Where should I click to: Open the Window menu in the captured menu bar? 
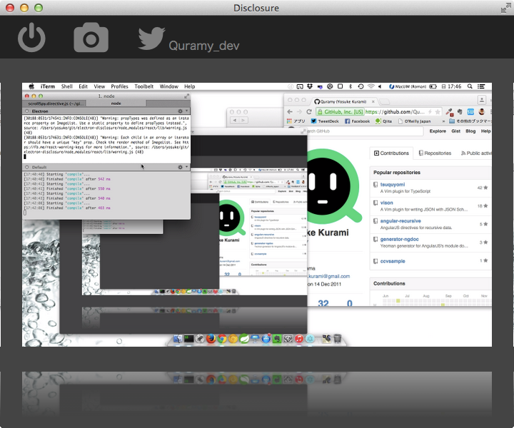(x=168, y=86)
